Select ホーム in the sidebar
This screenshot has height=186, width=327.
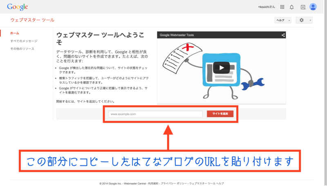15,33
